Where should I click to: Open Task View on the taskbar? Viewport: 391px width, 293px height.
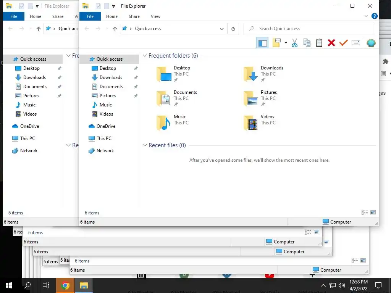click(x=46, y=285)
